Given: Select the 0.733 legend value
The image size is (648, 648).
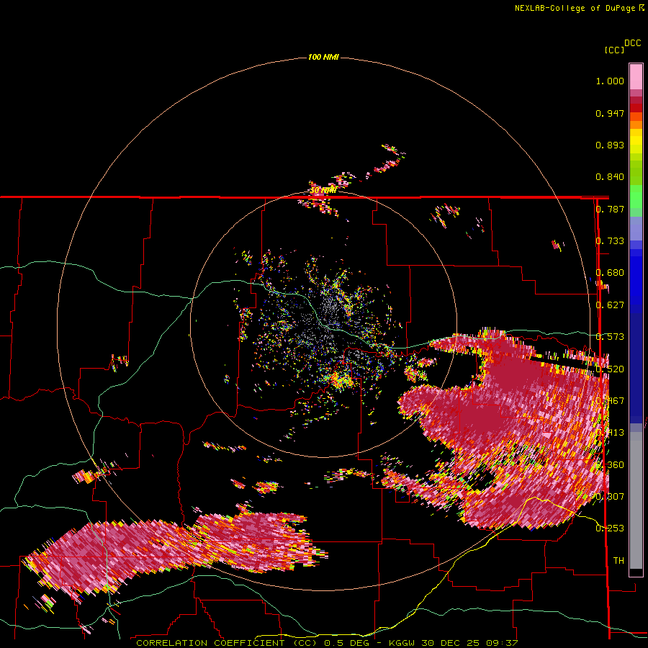Looking at the screenshot, I should coord(610,241).
